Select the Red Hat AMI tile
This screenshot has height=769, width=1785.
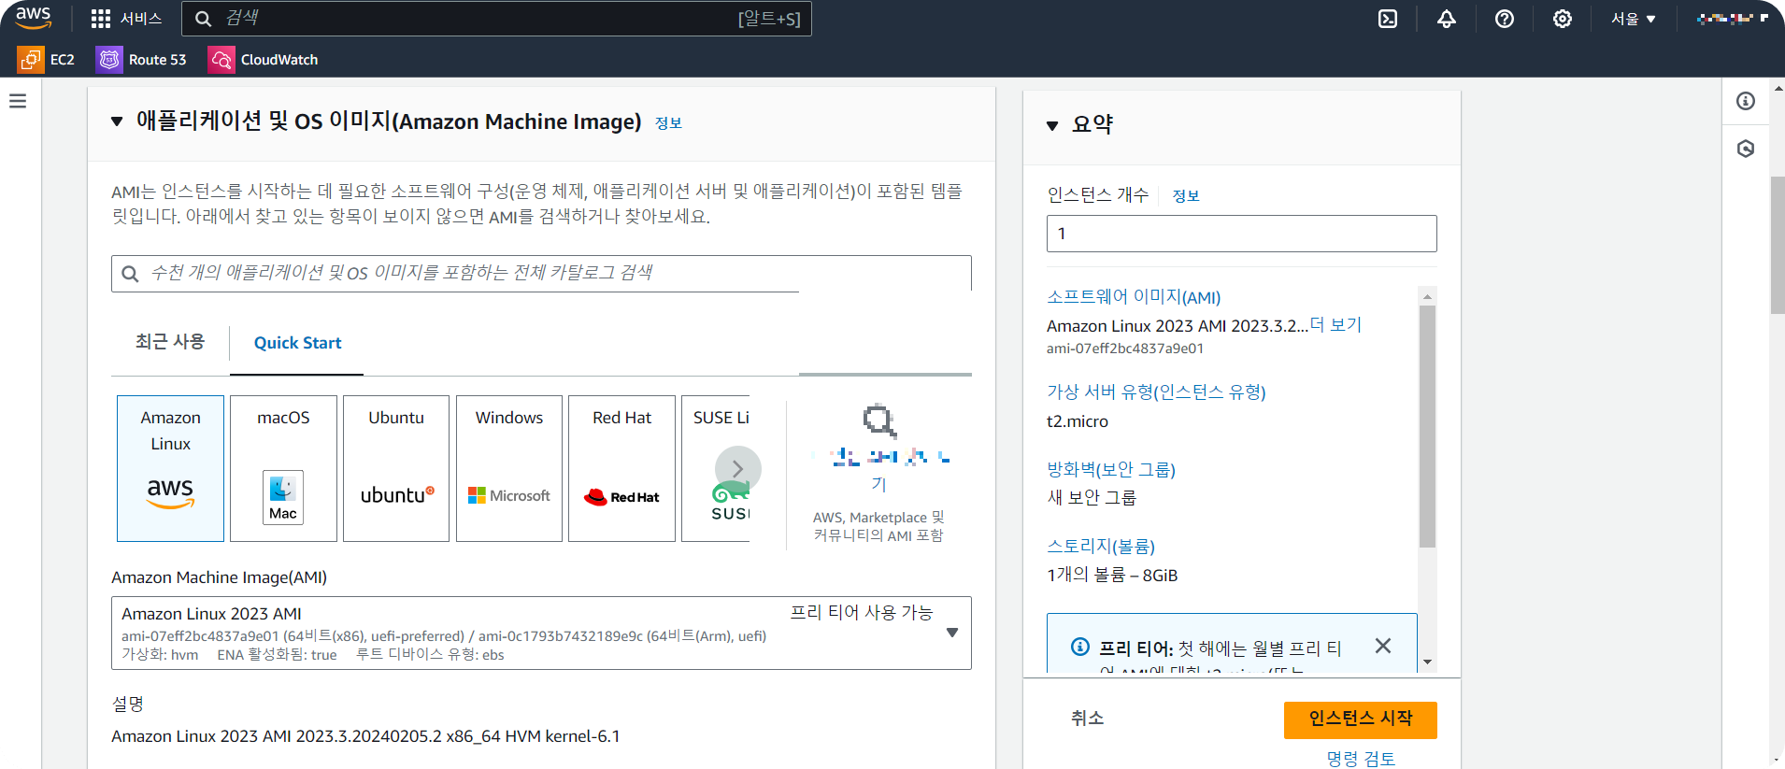click(621, 468)
